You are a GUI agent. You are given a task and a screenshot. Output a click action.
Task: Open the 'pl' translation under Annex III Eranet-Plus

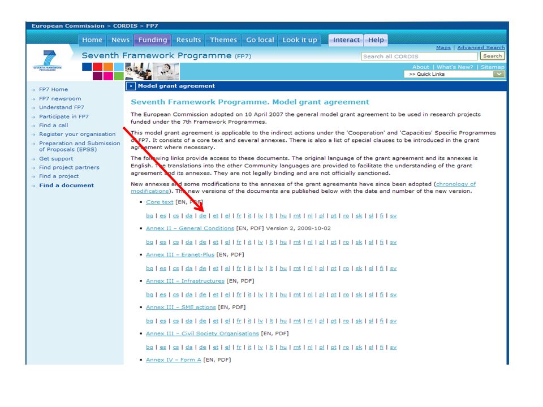click(x=321, y=268)
